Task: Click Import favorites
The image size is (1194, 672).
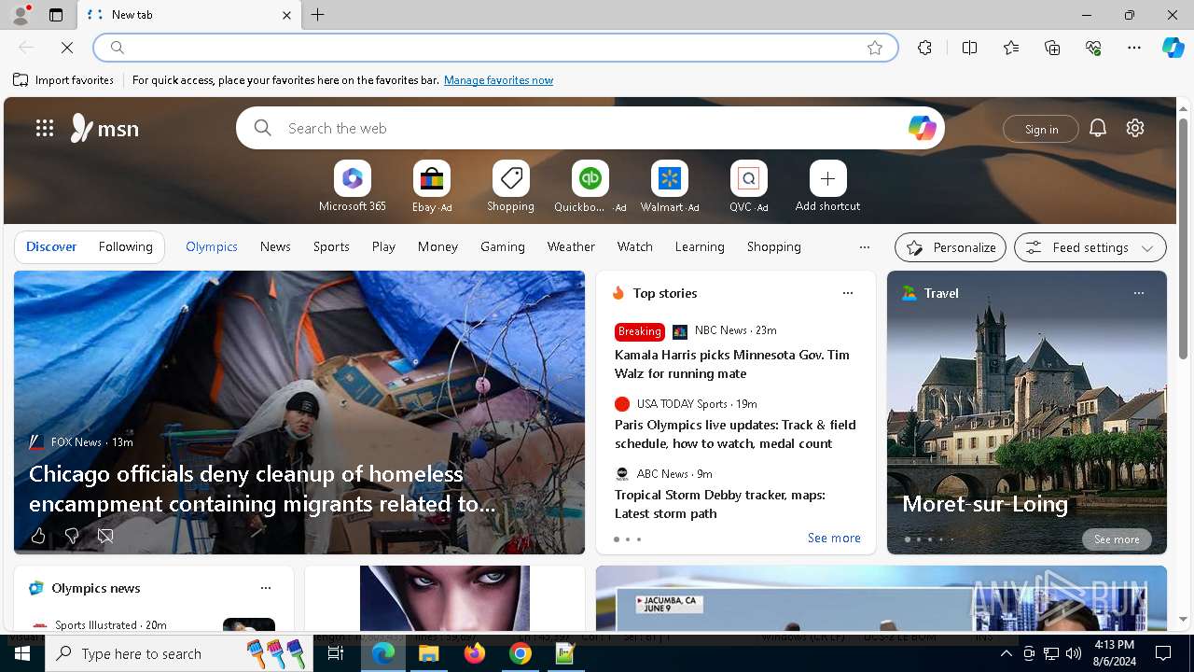Action: 63,80
